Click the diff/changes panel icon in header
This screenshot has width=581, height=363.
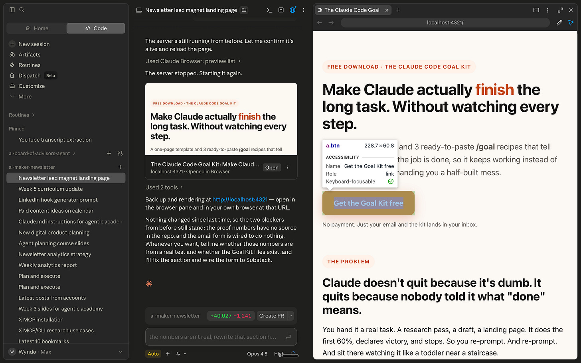(281, 10)
